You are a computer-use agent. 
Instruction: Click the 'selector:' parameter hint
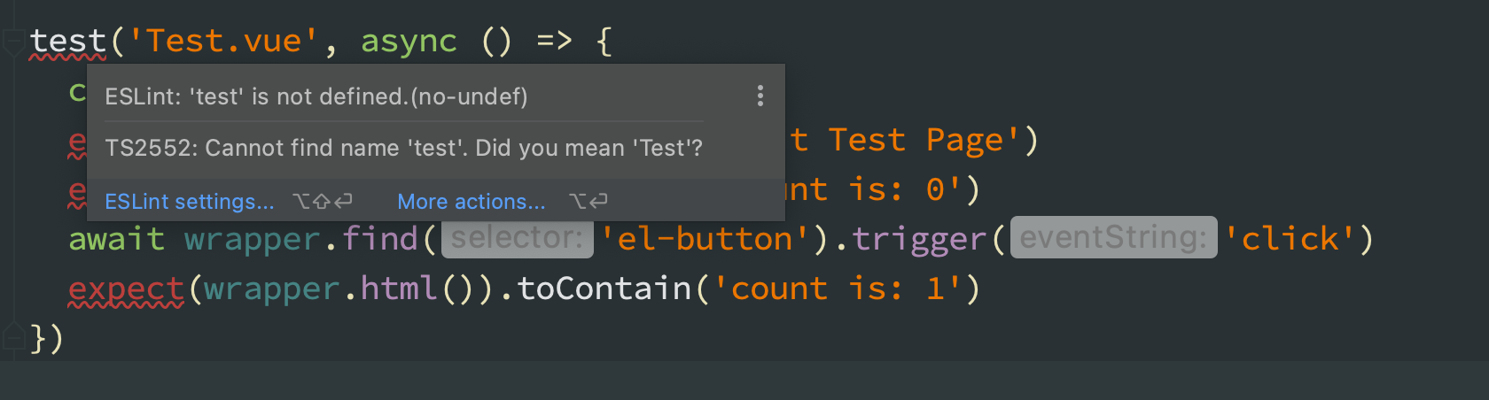pyautogui.click(x=517, y=238)
